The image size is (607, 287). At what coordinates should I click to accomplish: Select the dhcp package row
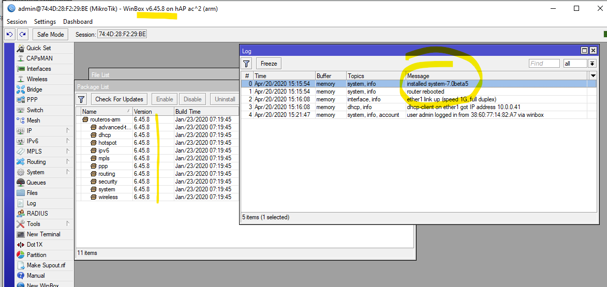click(x=157, y=135)
